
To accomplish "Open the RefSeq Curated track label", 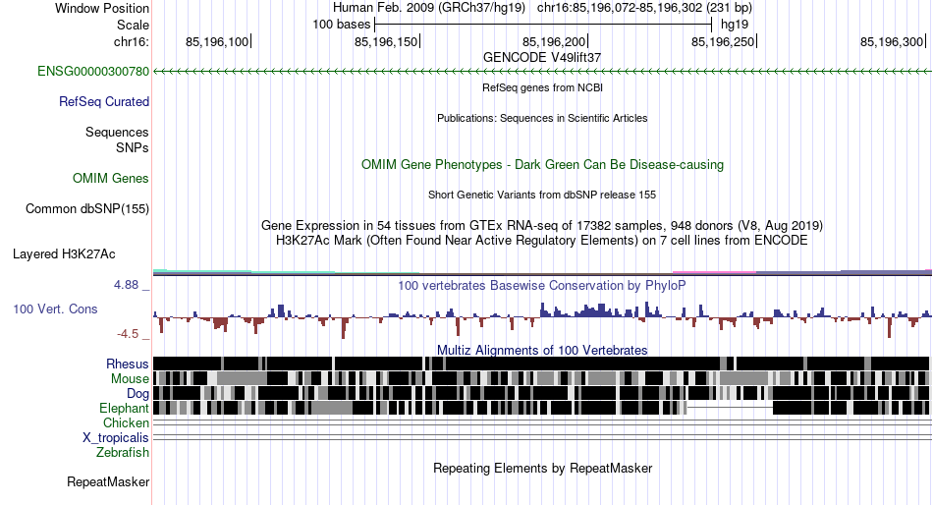I will (104, 102).
